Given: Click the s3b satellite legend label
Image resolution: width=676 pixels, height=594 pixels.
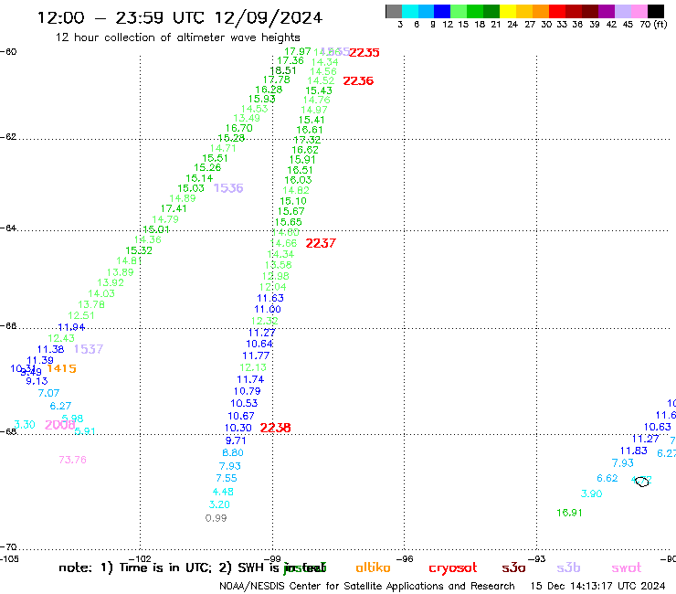Looking at the screenshot, I should (x=568, y=567).
